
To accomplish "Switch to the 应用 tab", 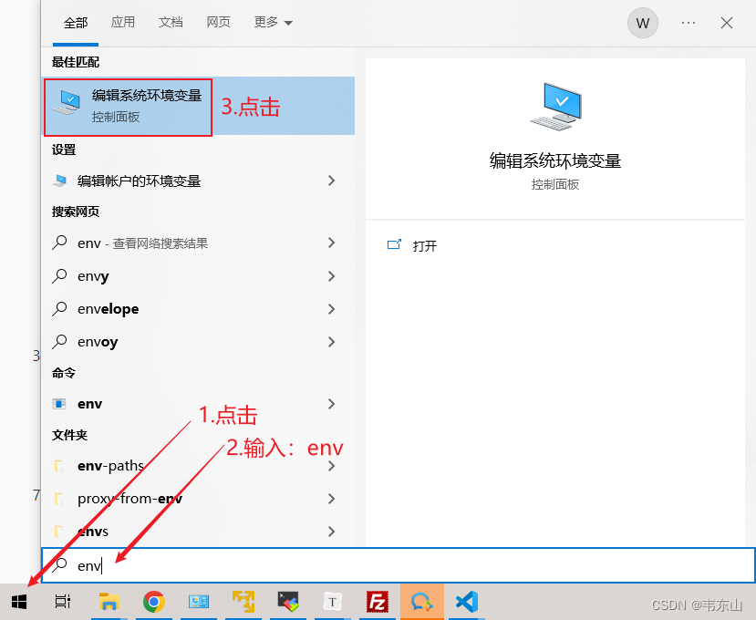I will (123, 22).
